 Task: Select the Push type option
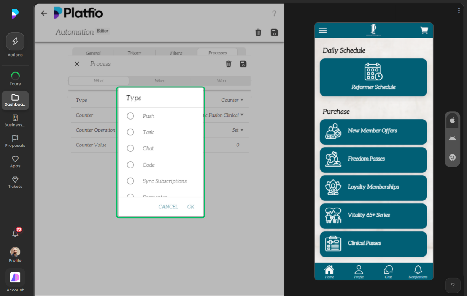[130, 116]
